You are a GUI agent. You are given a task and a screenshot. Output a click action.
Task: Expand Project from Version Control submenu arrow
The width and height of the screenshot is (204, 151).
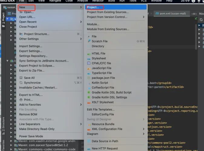pos(143,17)
